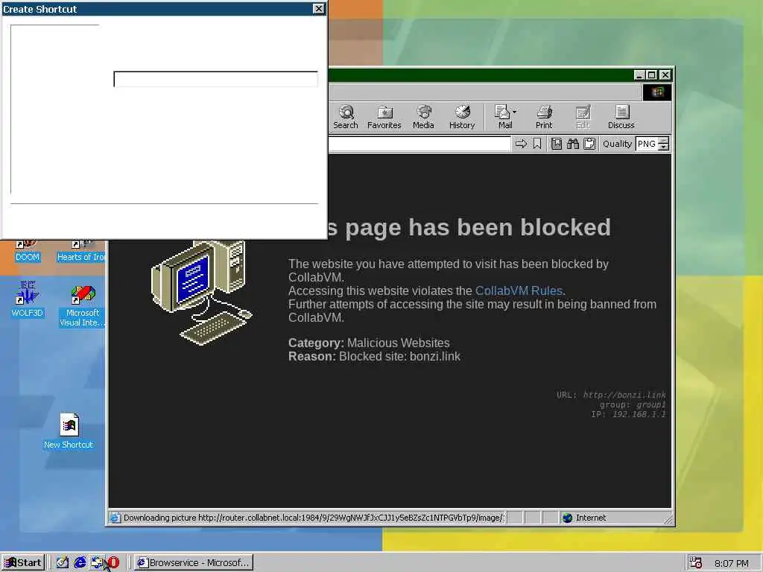Close the Create Shortcut dialog
Viewport: 763px width, 572px height.
click(318, 9)
